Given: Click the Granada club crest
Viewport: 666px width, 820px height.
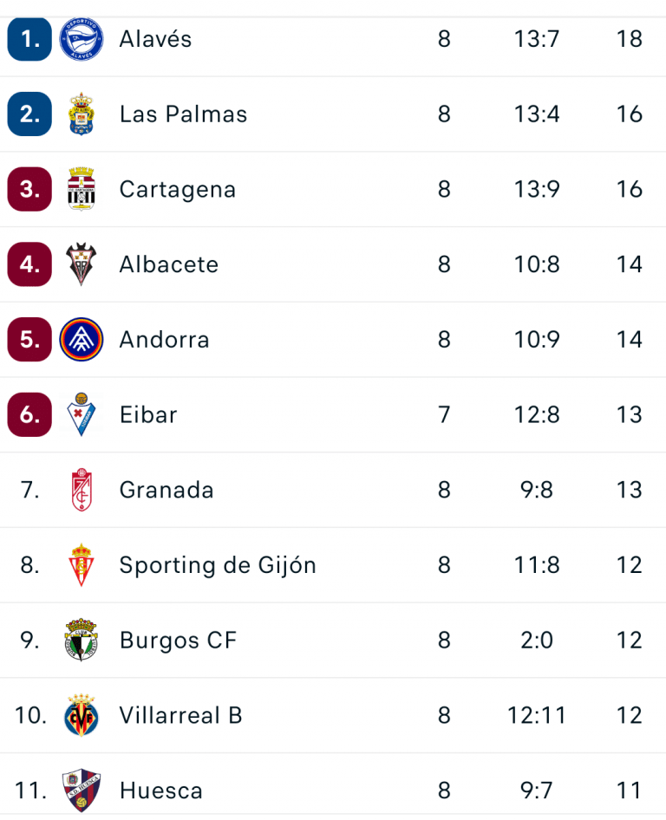Looking at the screenshot, I should 82,490.
